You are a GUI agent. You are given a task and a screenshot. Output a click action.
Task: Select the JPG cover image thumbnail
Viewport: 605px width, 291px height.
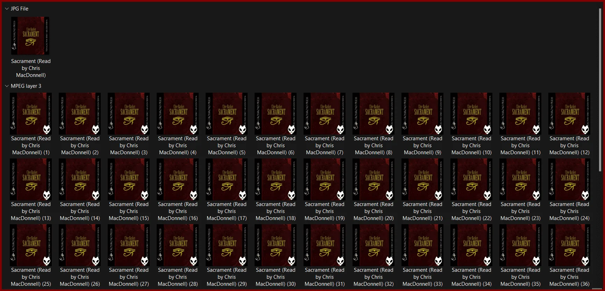(x=31, y=36)
